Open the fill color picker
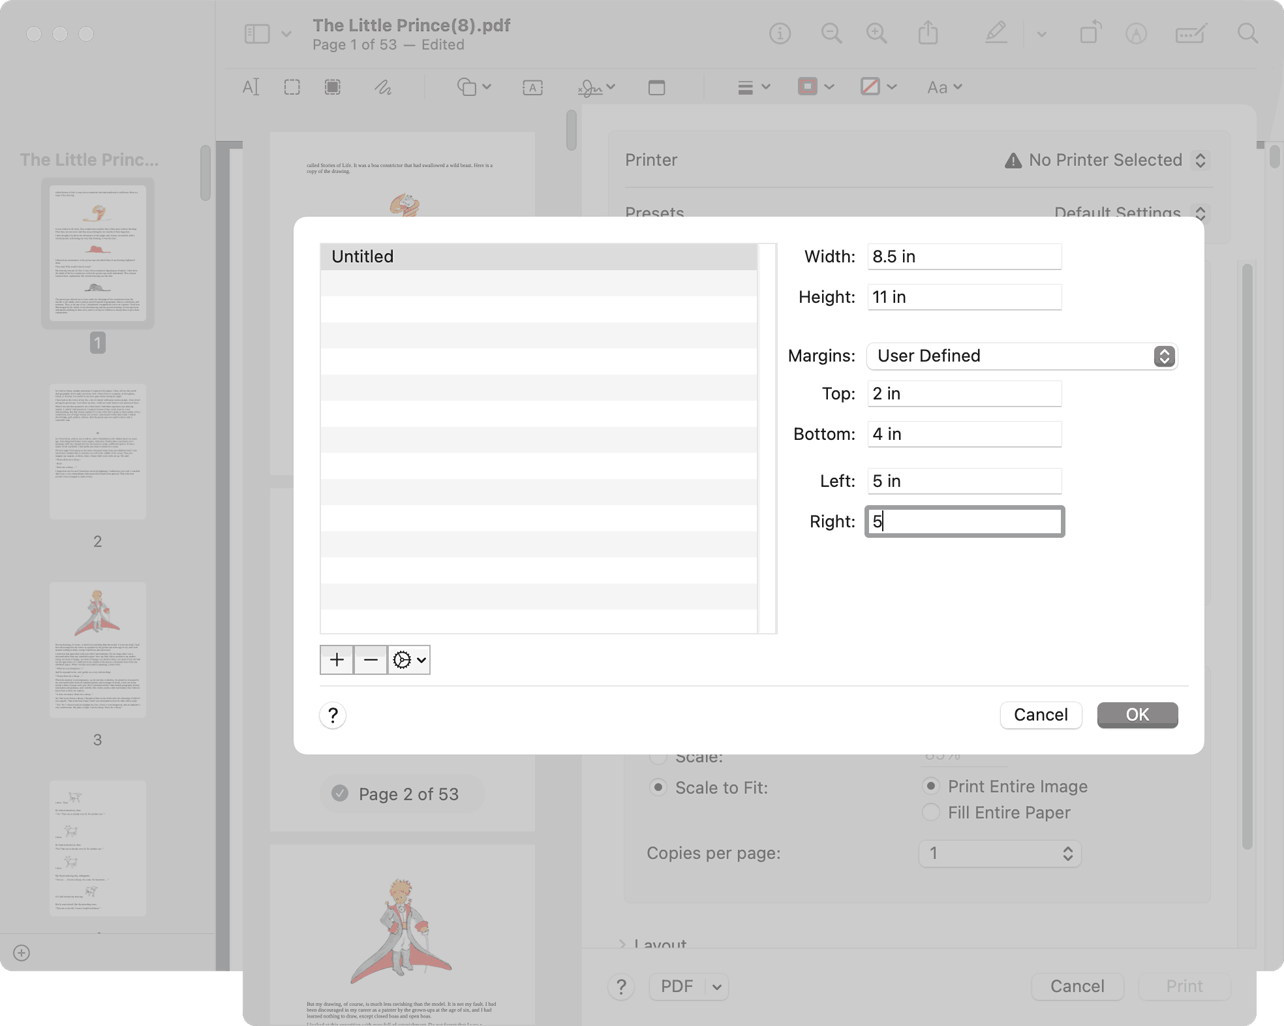 click(878, 86)
